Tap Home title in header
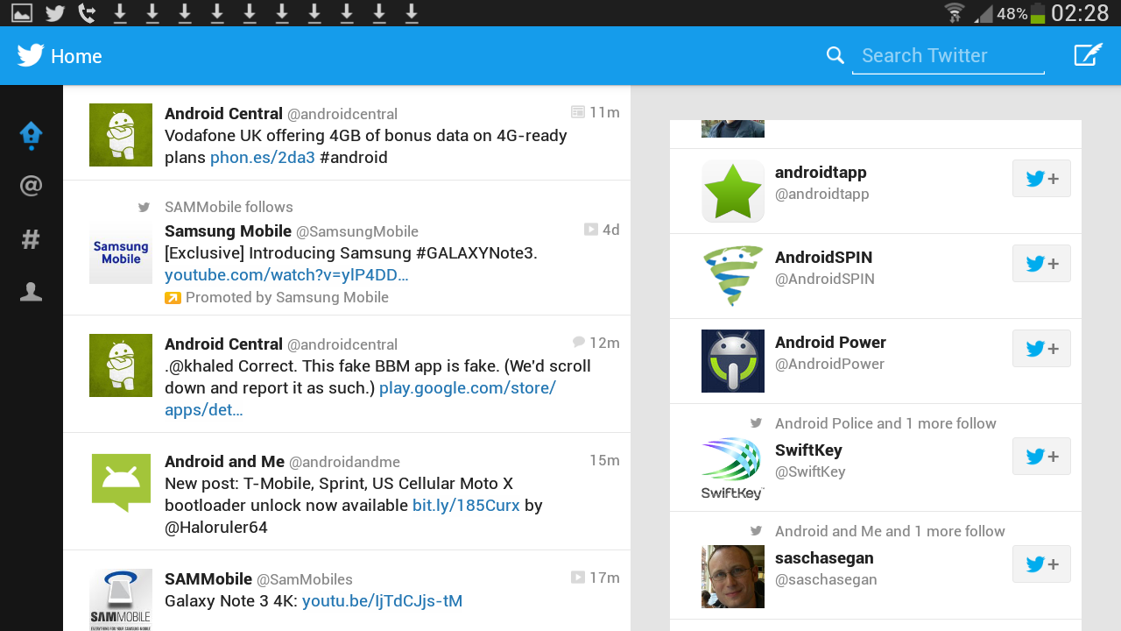Image resolution: width=1121 pixels, height=631 pixels. pos(76,56)
